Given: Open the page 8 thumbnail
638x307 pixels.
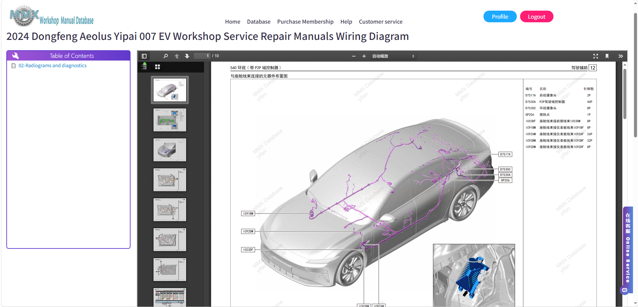Looking at the screenshot, I should pos(170,297).
